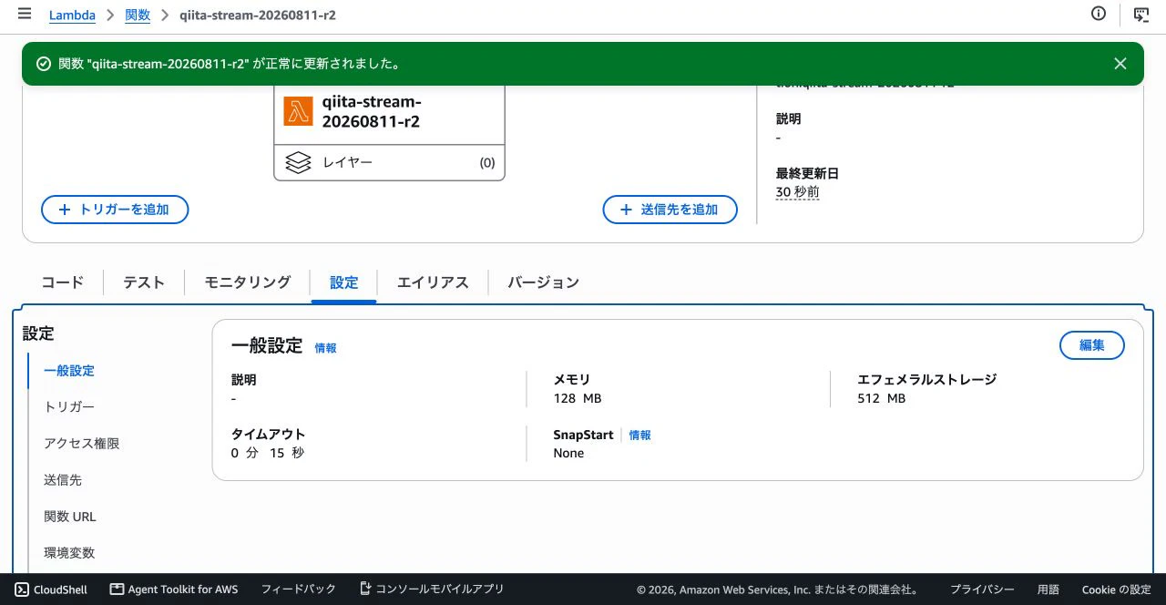
Task: Select アクセス権限 in settings sidebar
Action: tap(82, 444)
